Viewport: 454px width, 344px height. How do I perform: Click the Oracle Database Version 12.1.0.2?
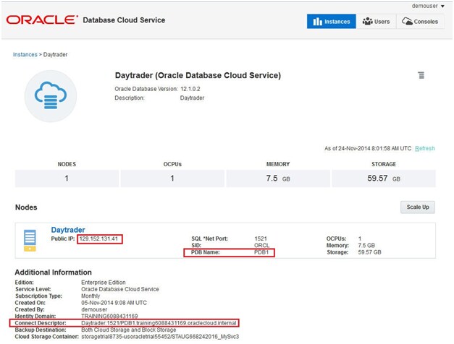tap(190, 89)
